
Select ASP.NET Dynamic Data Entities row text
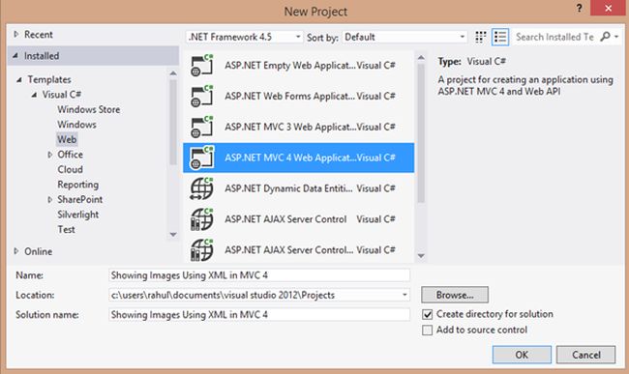[x=288, y=188]
